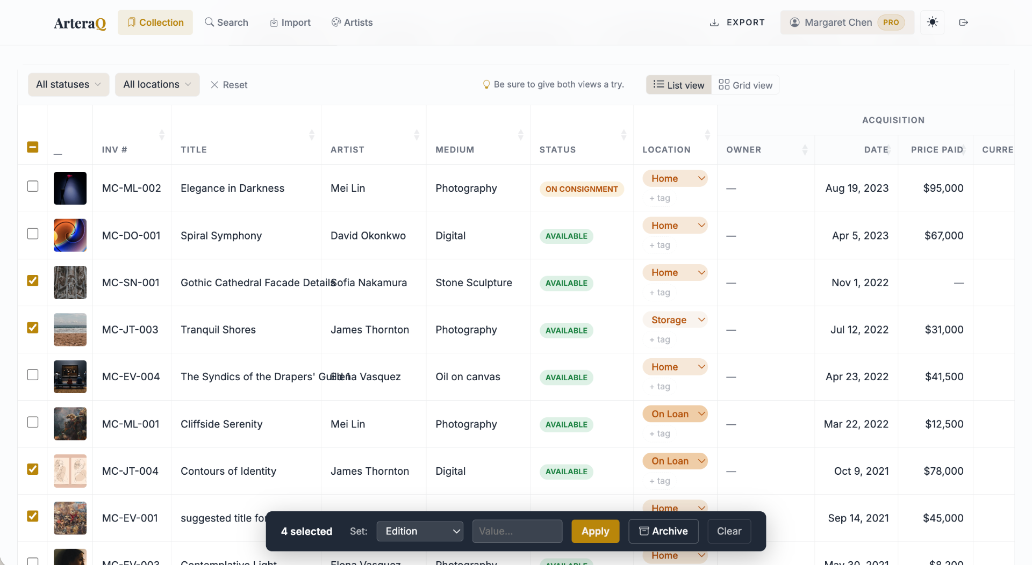Expand the Set Edition dropdown in action bar
Viewport: 1032px width, 565px height.
tap(420, 531)
